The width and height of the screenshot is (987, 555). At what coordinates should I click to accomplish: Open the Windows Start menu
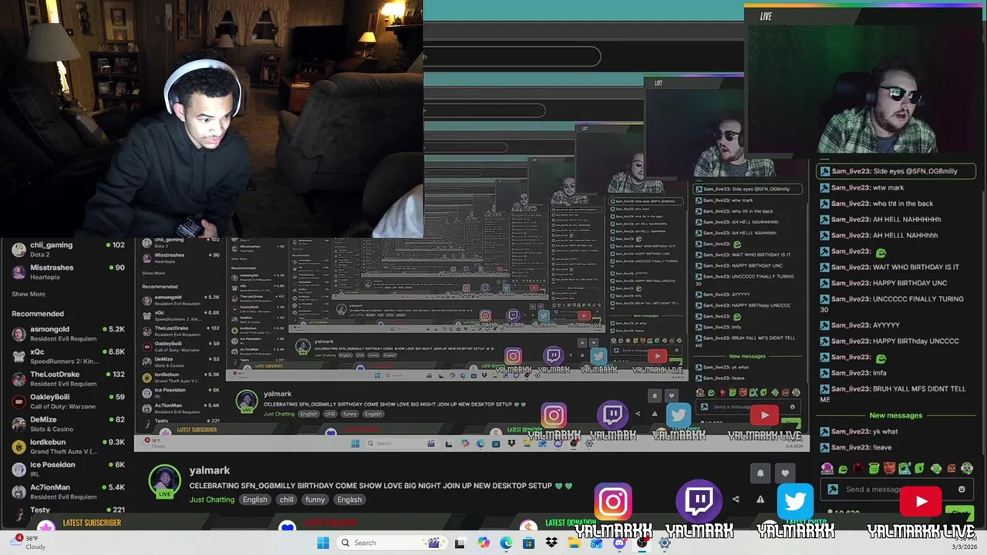point(323,543)
